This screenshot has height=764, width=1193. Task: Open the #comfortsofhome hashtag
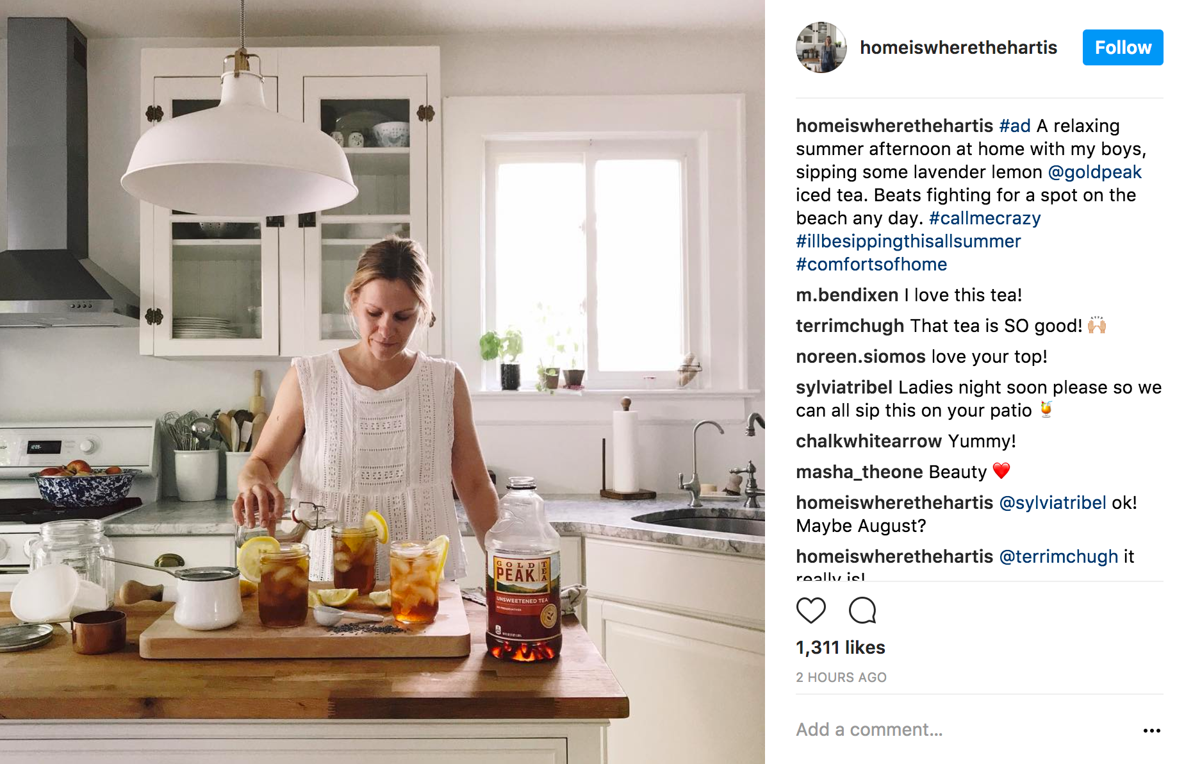coord(871,264)
